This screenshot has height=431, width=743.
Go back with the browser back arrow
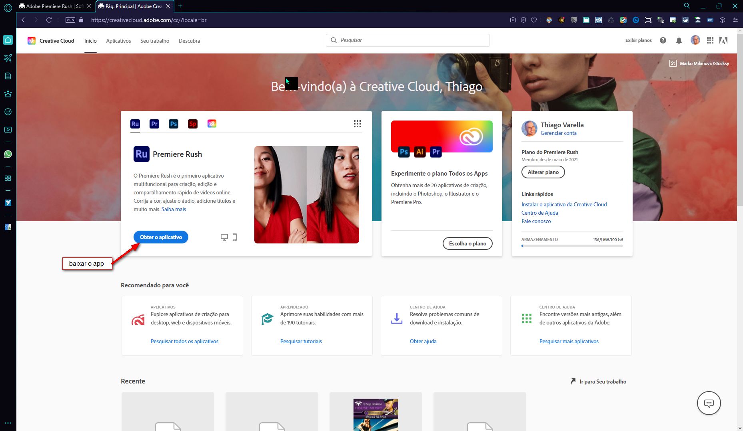click(x=23, y=20)
